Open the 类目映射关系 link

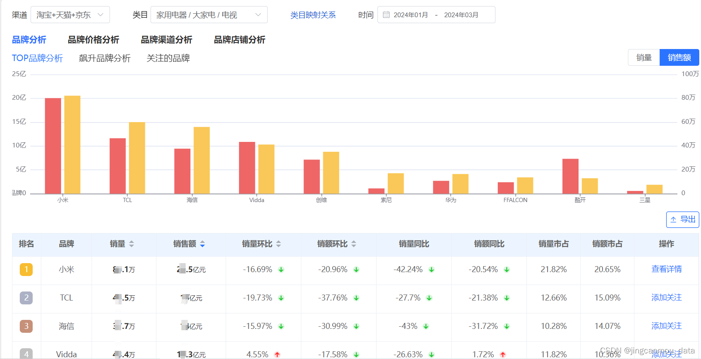[313, 15]
